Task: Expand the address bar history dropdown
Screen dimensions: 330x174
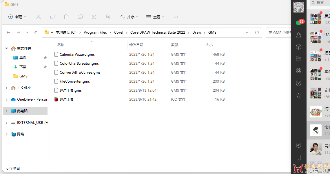Action: click(x=247, y=32)
